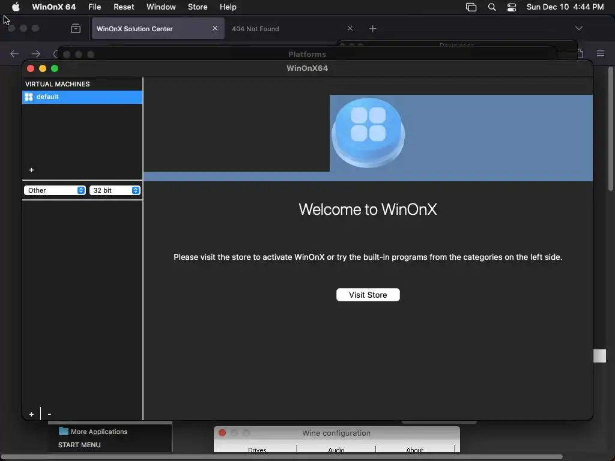Open the browser hamburger menu
This screenshot has height=461, width=615.
[601, 53]
